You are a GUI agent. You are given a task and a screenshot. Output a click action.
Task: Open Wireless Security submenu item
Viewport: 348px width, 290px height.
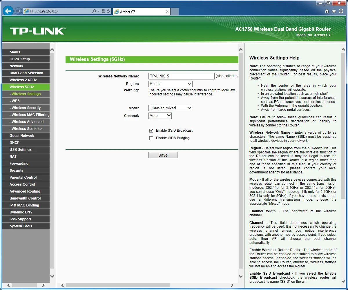26,108
